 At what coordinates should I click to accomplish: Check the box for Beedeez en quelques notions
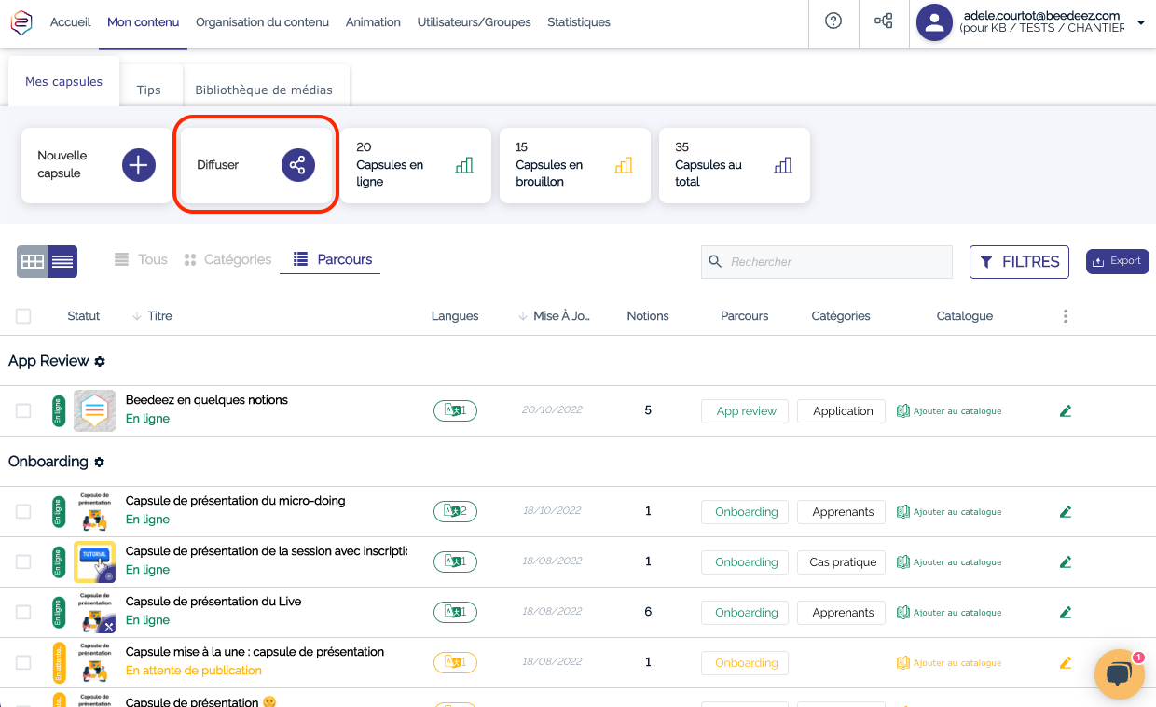pyautogui.click(x=23, y=411)
